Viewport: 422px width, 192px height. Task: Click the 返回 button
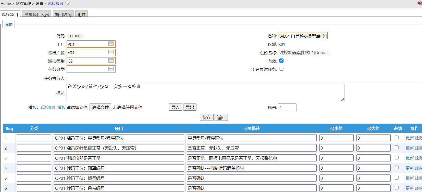pos(221,117)
